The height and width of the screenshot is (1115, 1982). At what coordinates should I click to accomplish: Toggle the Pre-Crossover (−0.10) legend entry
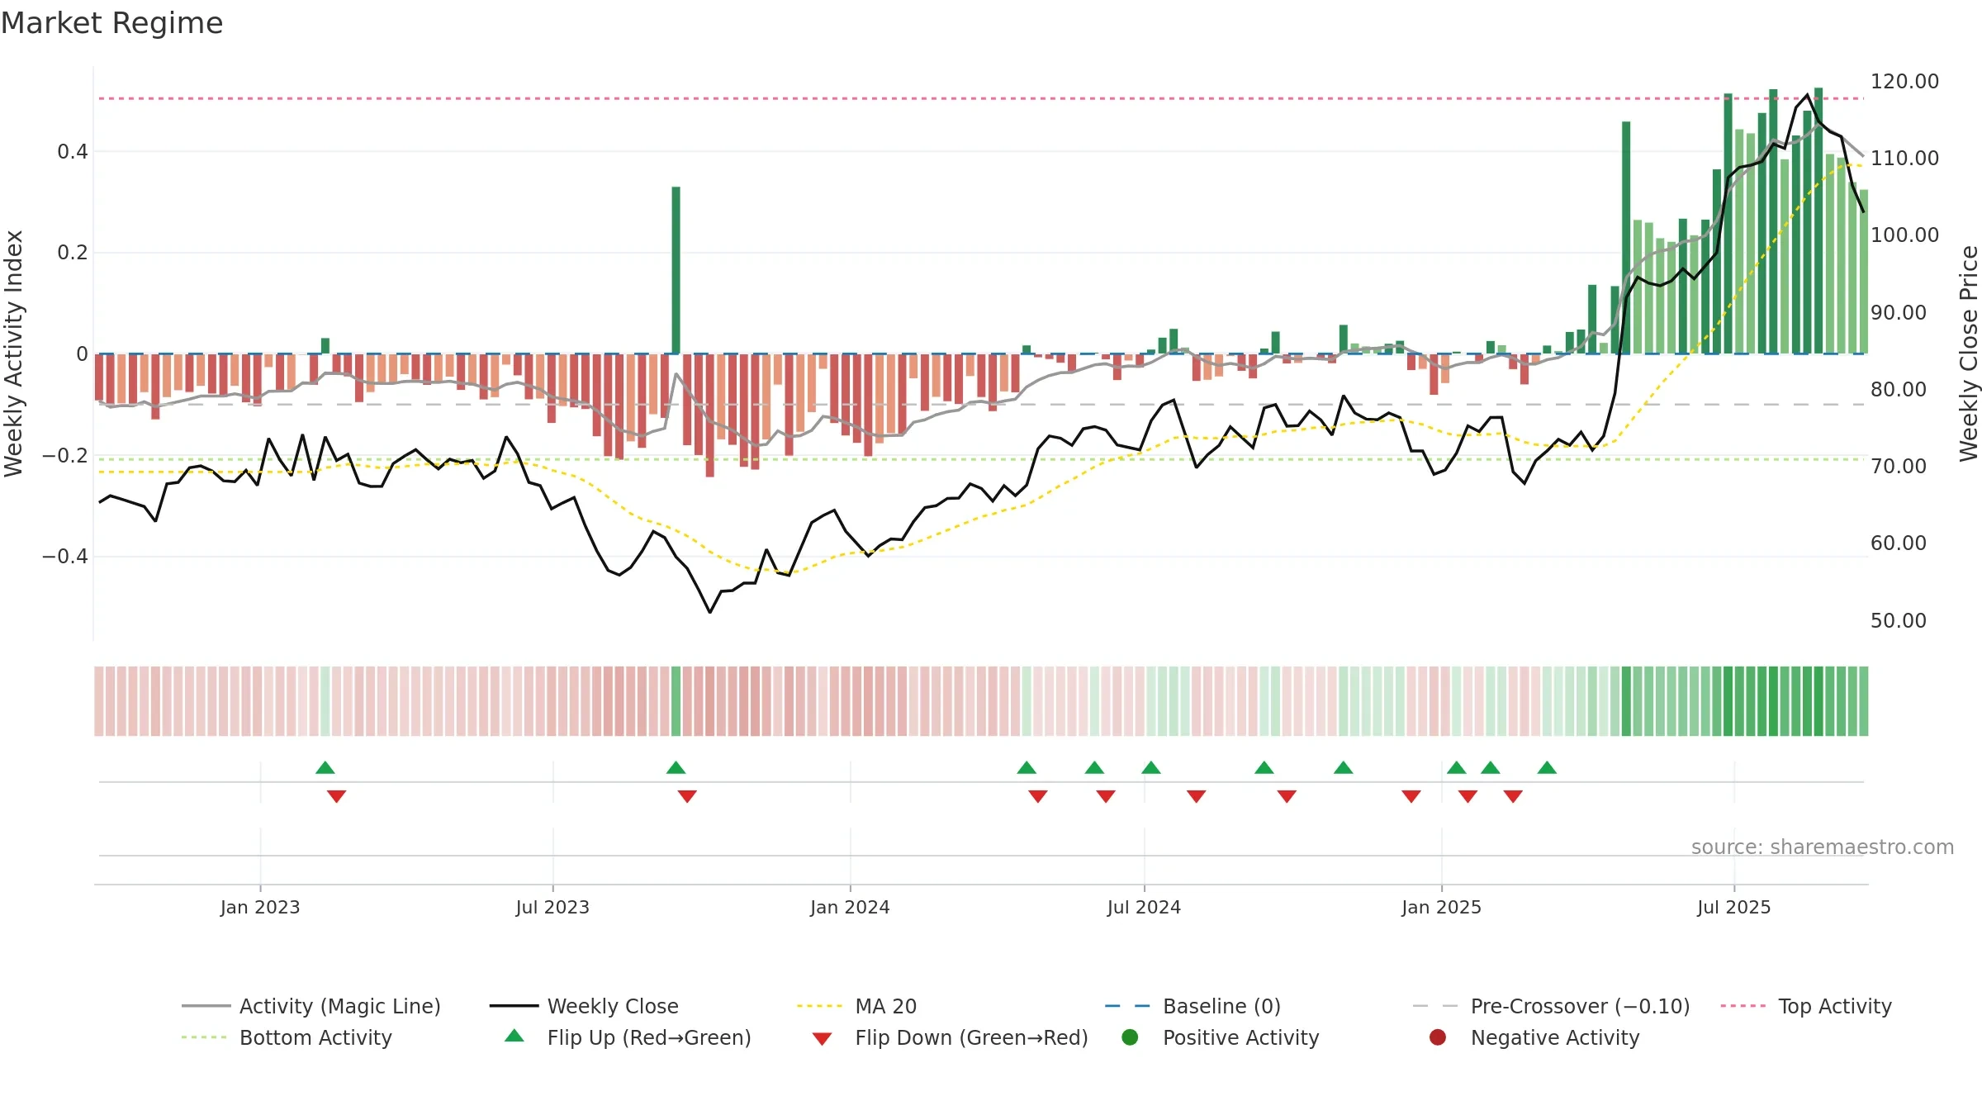(1551, 1006)
